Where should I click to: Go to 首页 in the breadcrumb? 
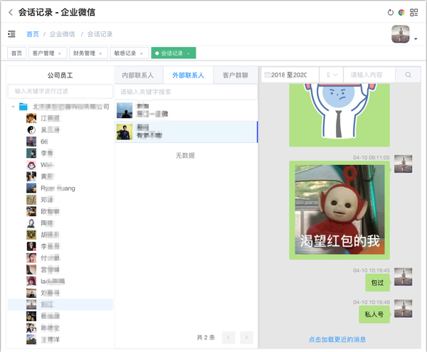tap(33, 33)
